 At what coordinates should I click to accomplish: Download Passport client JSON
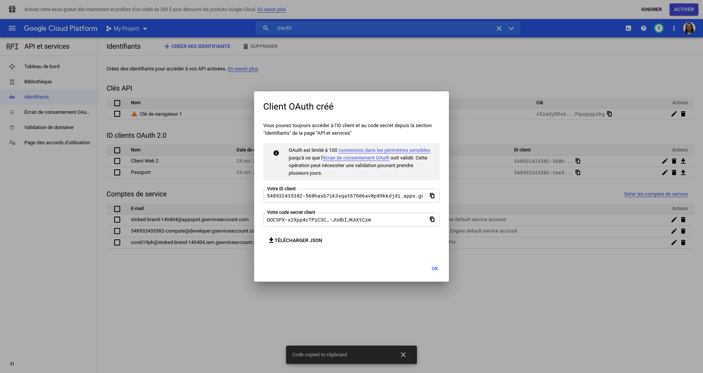pyautogui.click(x=683, y=172)
